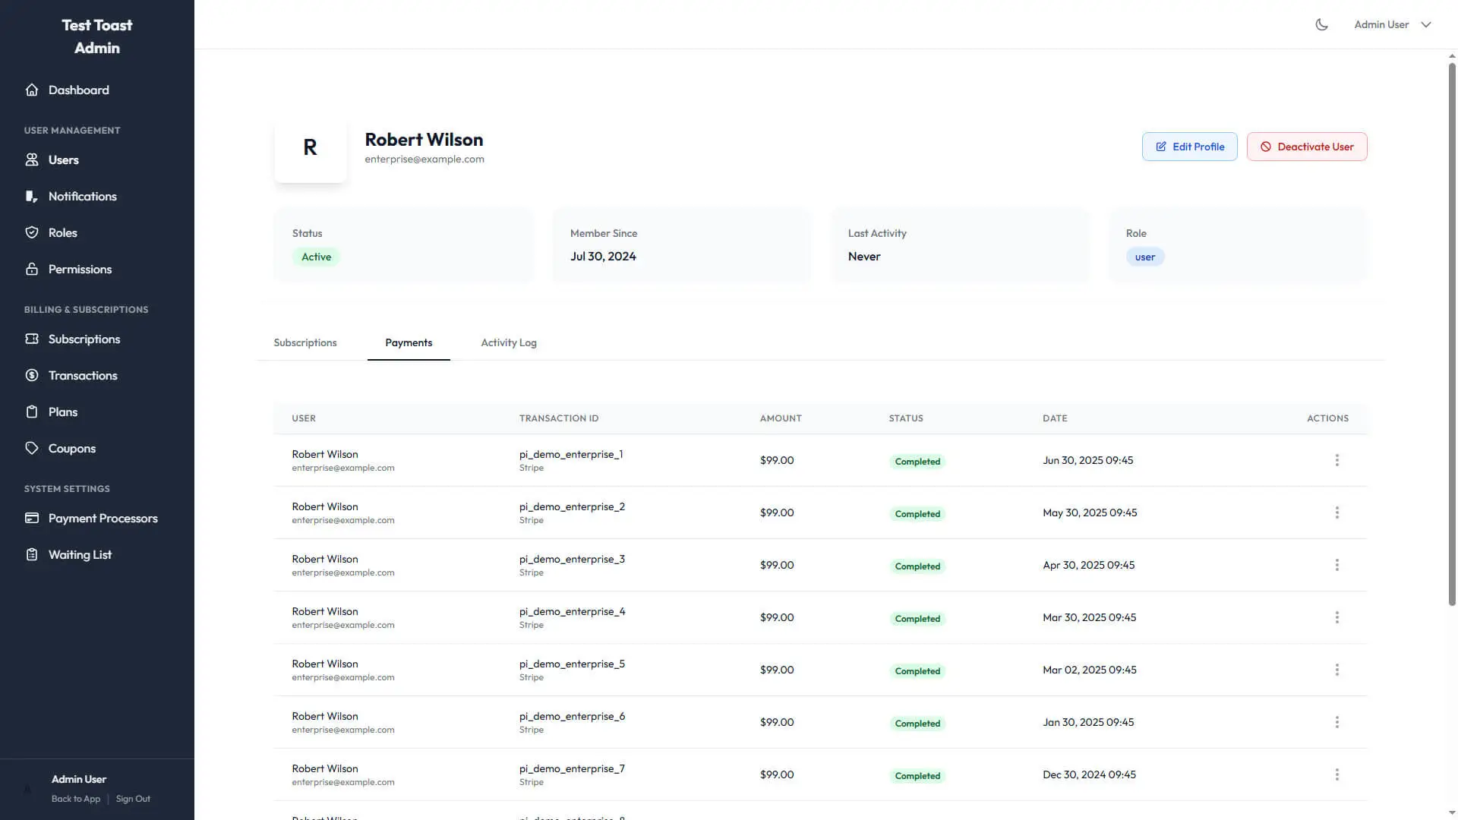The image size is (1458, 820).
Task: Switch to the Subscriptions tab
Action: coord(305,343)
